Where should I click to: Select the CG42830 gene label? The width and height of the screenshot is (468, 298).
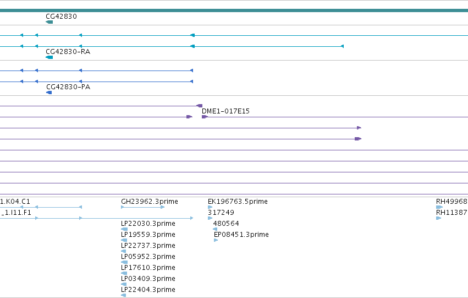pyautogui.click(x=61, y=17)
